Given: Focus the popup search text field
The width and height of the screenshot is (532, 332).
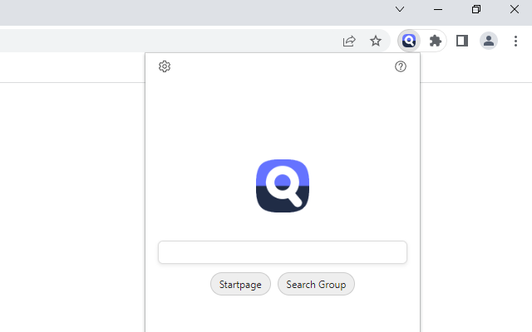Looking at the screenshot, I should coord(283,252).
